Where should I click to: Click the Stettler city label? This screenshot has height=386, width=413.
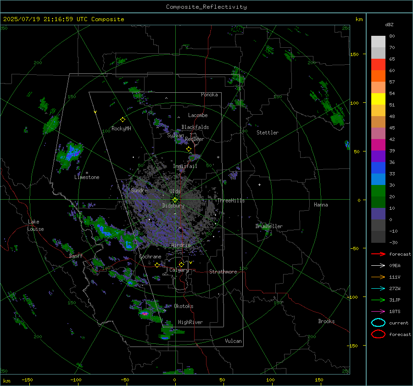coord(268,133)
